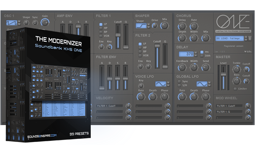Click the Delay time value field 370
Viewport: 255px width, 145px height.
pos(186,54)
